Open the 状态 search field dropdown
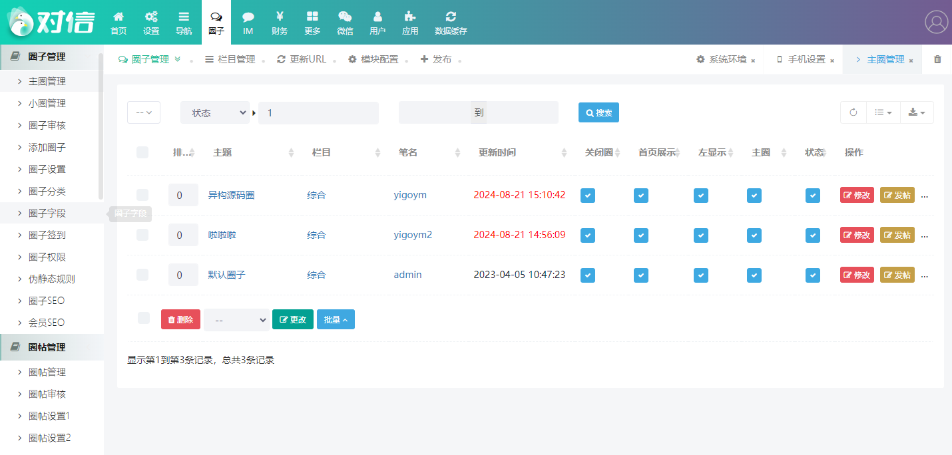 coord(214,113)
